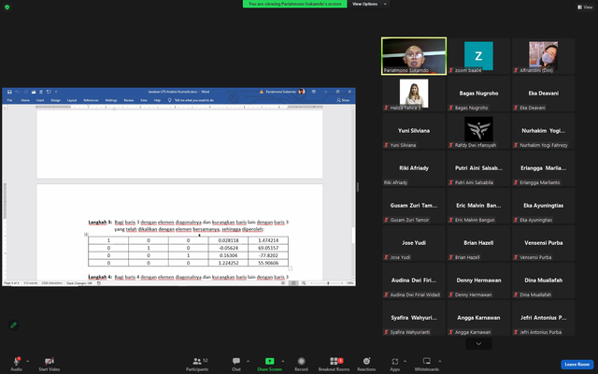Click the green encryption shield icon
The width and height of the screenshot is (598, 374).
point(7,7)
